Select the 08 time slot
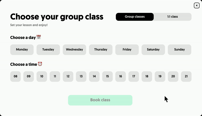Image resolution: width=202 pixels, height=116 pixels. tap(15, 76)
